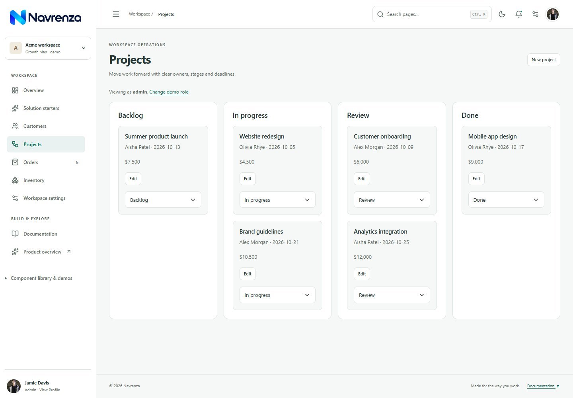Open notifications bell
Screen dimensions: 573x398
518,14
